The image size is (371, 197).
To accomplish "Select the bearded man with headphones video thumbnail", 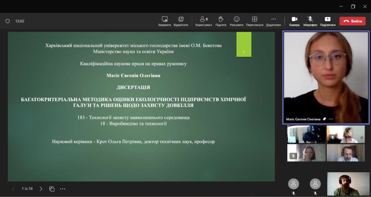I will [x=348, y=184].
